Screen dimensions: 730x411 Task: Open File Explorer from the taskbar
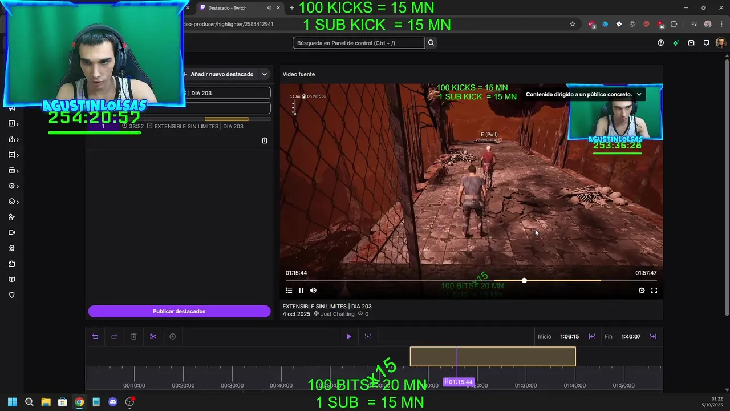(x=46, y=402)
